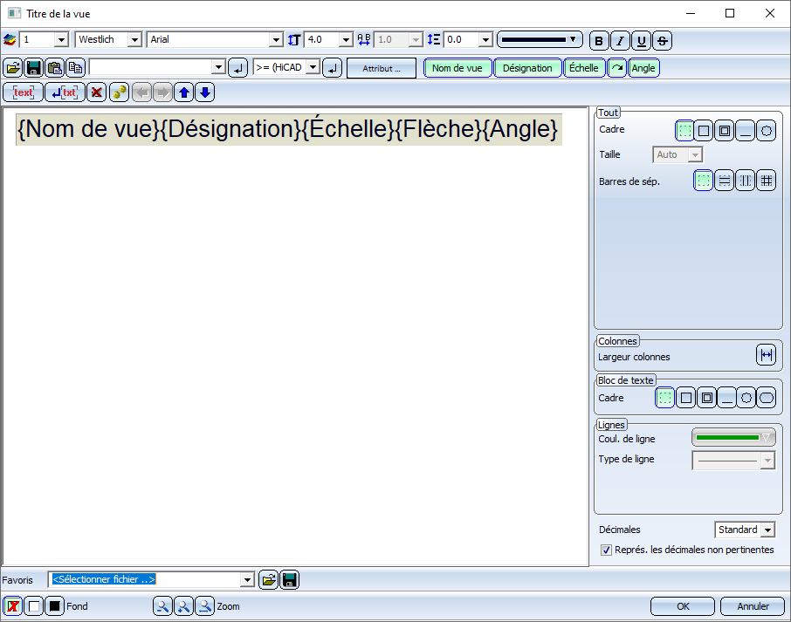Viewport: 791px width, 622px height.
Task: Select grid separator bars icon
Action: [766, 181]
